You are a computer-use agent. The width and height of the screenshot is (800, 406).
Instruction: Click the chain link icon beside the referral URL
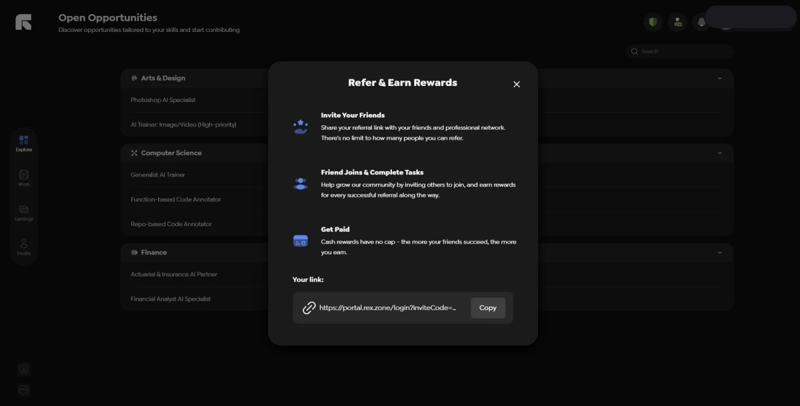(309, 307)
